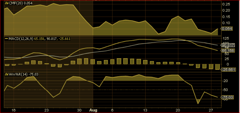This screenshot has height=113, width=240.
Task: Click date 23 on the time axis
Action: 47,110
